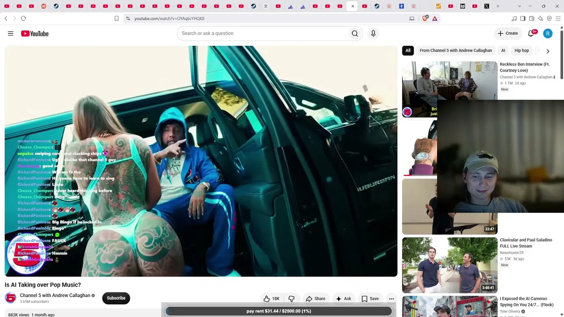Click the pay rent progress bar
Screen dimensions: 564x317
click(278, 311)
